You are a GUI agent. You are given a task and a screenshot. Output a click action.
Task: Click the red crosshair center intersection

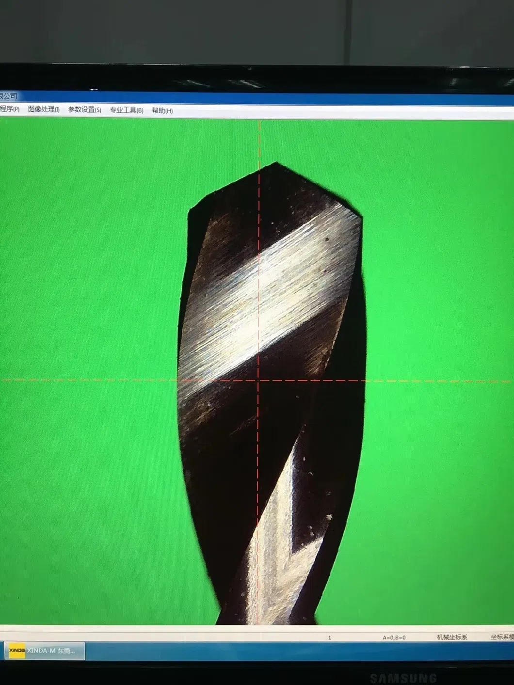coord(258,381)
